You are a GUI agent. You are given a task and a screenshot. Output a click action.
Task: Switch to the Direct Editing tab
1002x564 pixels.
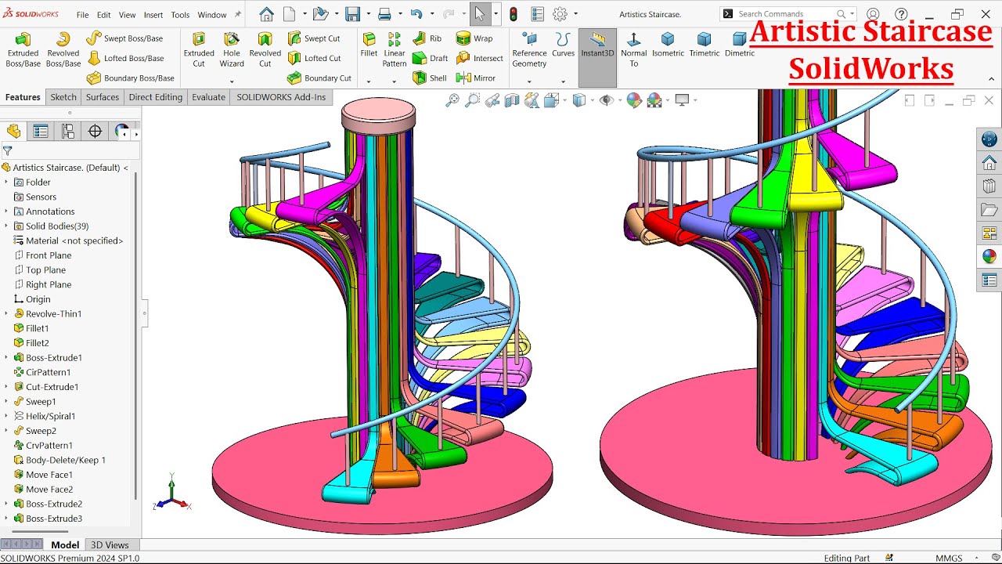point(156,97)
